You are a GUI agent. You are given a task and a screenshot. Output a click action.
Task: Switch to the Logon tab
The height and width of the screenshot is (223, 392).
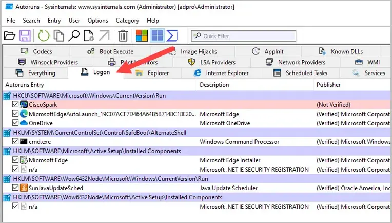pos(95,72)
